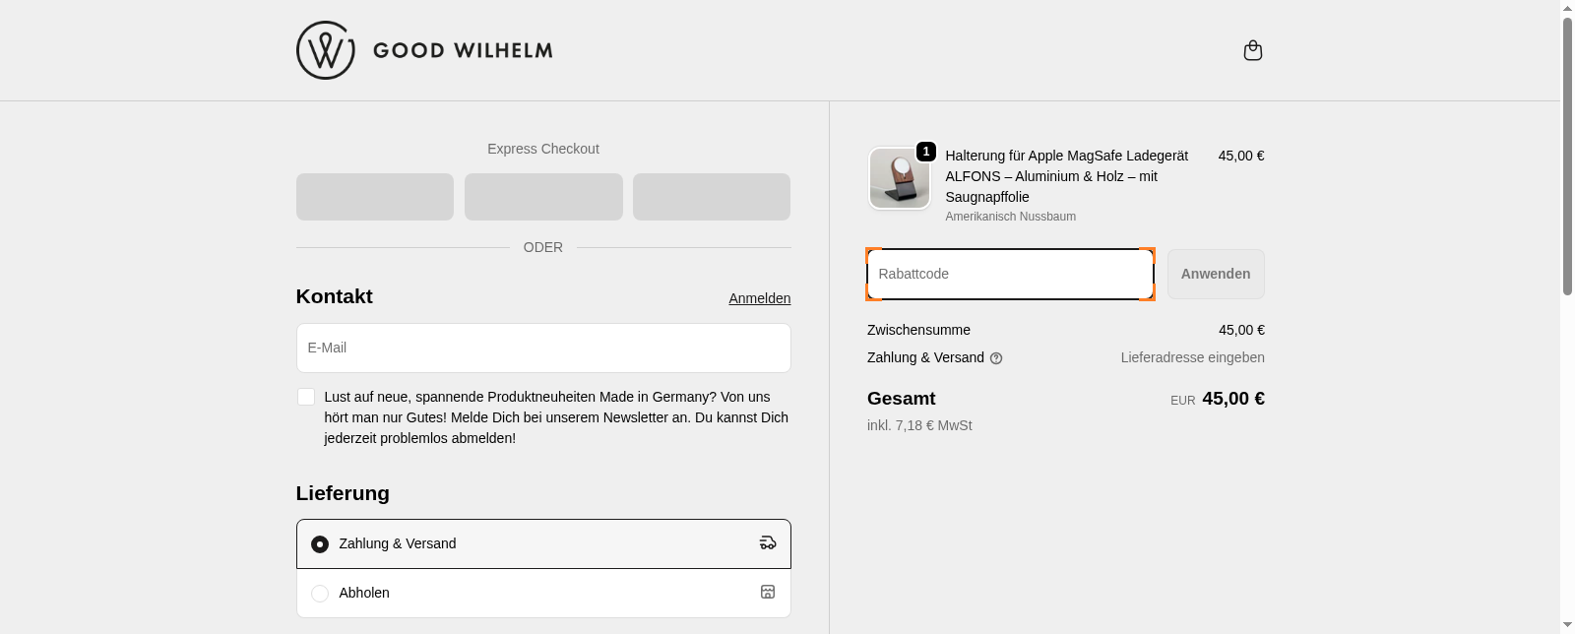The width and height of the screenshot is (1575, 634).
Task: Focus the E-Mail contact field
Action: click(x=543, y=348)
